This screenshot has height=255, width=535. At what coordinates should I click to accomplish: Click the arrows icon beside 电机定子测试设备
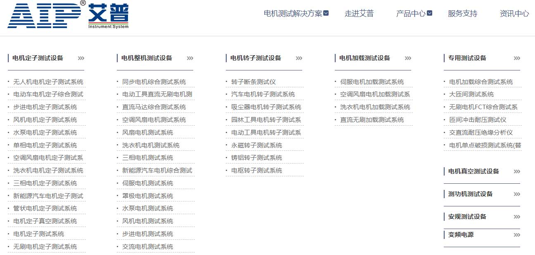(x=81, y=58)
